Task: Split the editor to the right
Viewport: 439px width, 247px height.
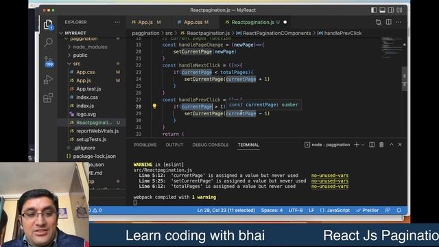Action: [389, 22]
